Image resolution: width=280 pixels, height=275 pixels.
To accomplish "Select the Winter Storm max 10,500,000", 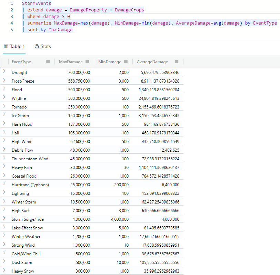I will [x=80, y=202].
